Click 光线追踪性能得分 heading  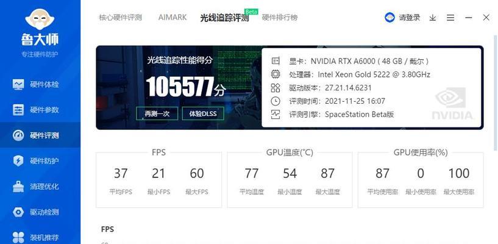[x=179, y=60]
